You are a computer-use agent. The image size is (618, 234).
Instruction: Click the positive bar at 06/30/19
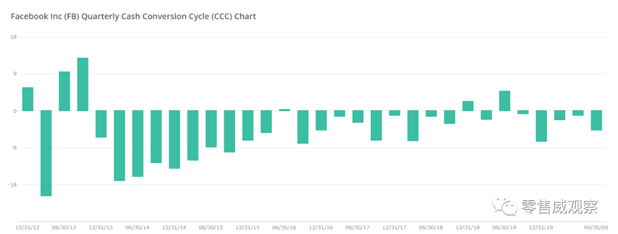504,101
